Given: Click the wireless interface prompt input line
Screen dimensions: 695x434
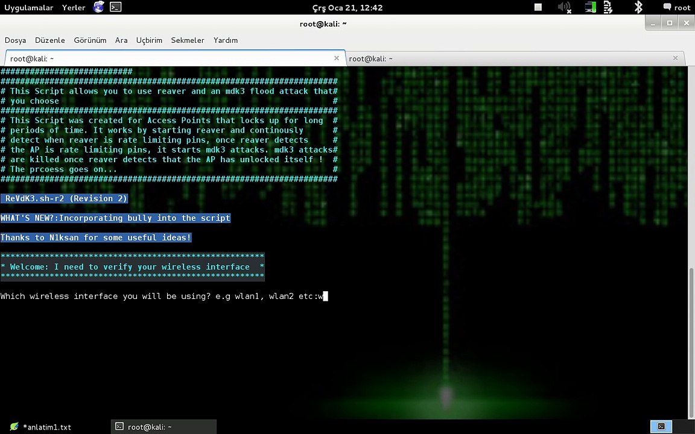Looking at the screenshot, I should point(164,297).
